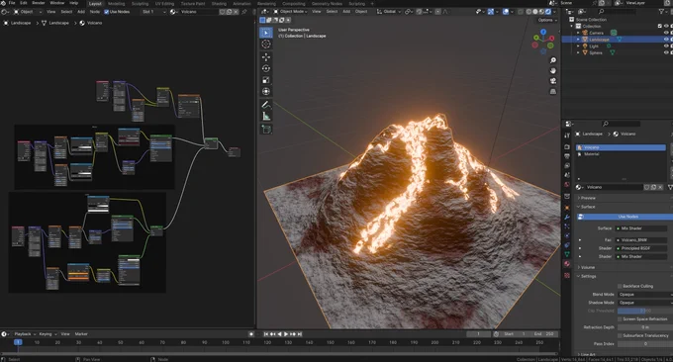673x362 pixels.
Task: Open the Keying popover in timeline
Action: coord(48,334)
